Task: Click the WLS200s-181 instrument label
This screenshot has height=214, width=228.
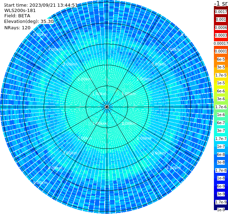Action: tap(20, 11)
